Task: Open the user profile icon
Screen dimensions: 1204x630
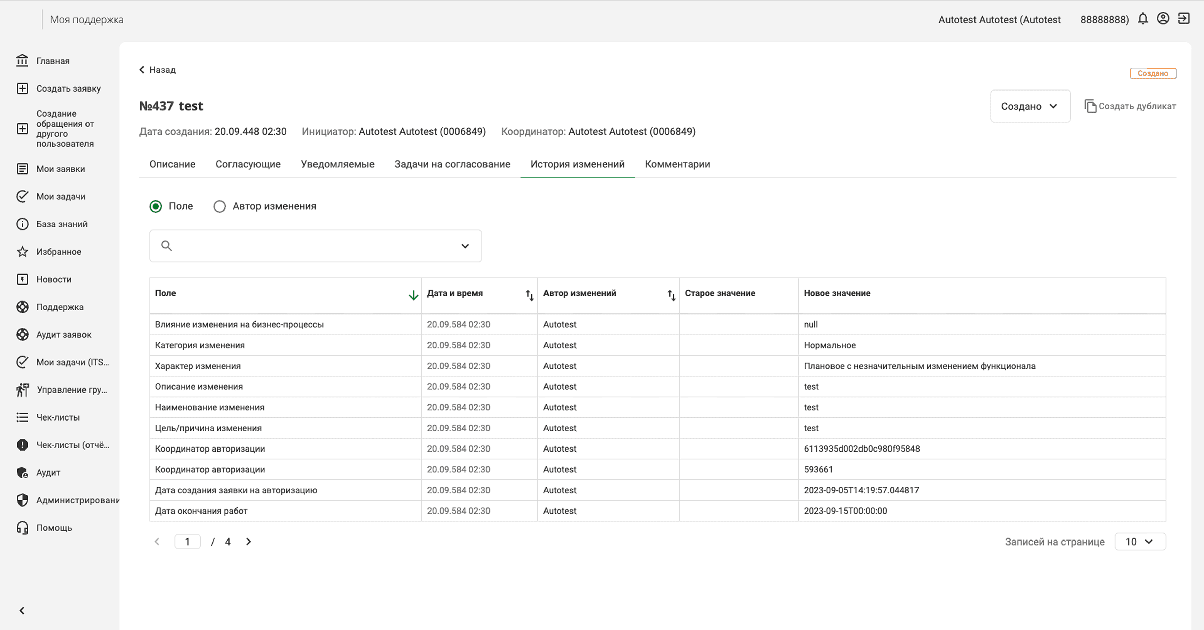Action: pyautogui.click(x=1163, y=19)
